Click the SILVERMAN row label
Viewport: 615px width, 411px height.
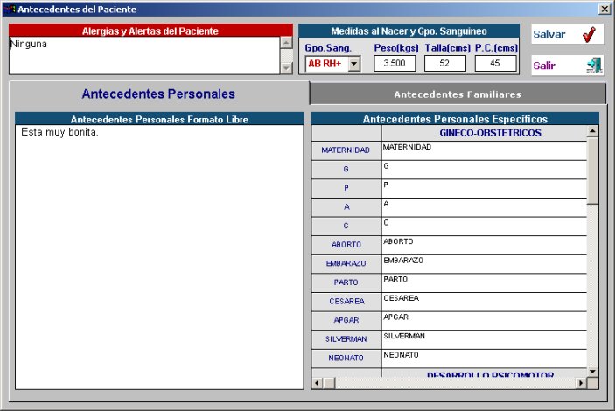(346, 339)
